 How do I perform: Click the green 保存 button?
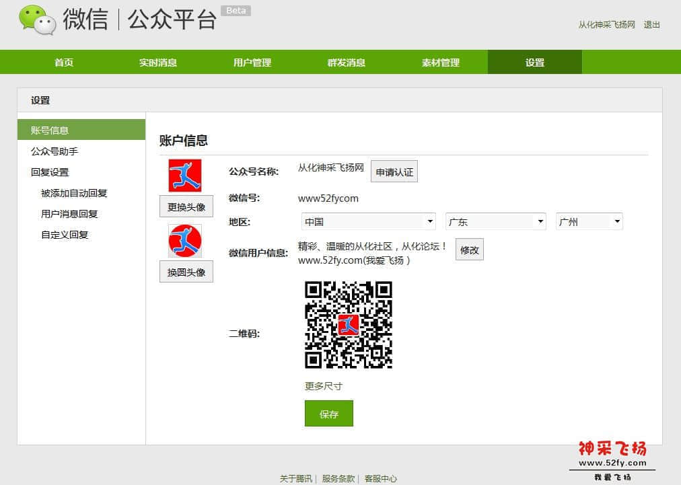329,413
